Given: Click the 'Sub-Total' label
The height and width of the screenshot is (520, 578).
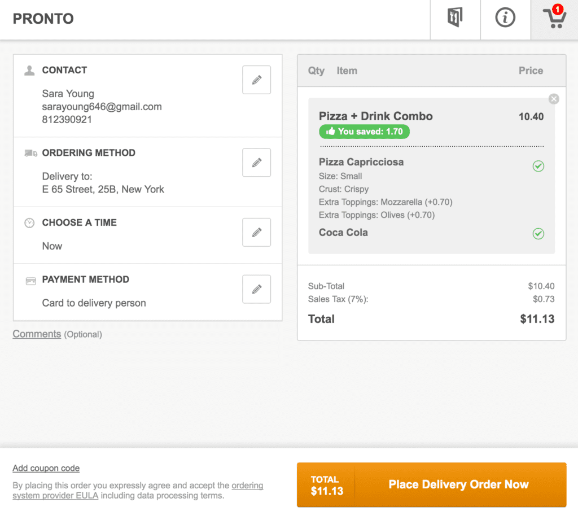Looking at the screenshot, I should [x=326, y=286].
